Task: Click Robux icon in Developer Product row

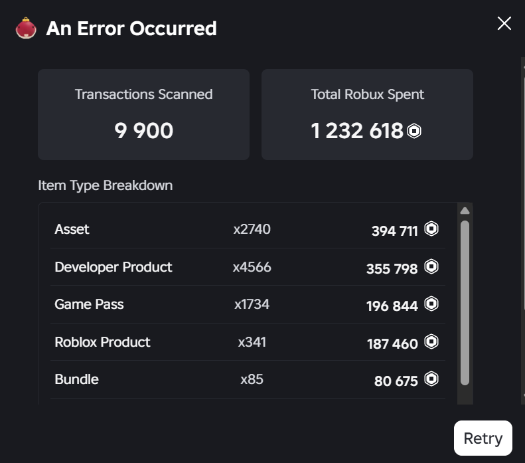Action: point(431,267)
